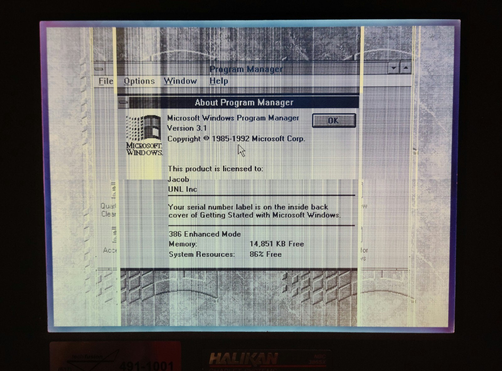Click the About Program Manager title bar

(x=243, y=102)
